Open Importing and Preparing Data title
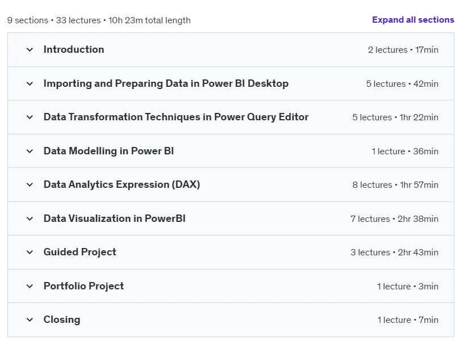The width and height of the screenshot is (468, 345). 166,83
